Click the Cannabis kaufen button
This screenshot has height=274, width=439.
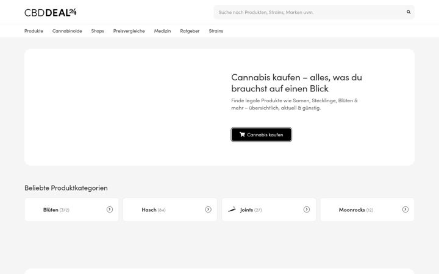261,135
